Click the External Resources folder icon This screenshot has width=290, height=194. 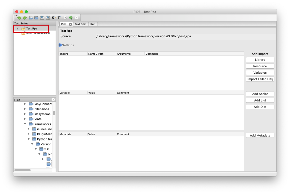coord(23,33)
